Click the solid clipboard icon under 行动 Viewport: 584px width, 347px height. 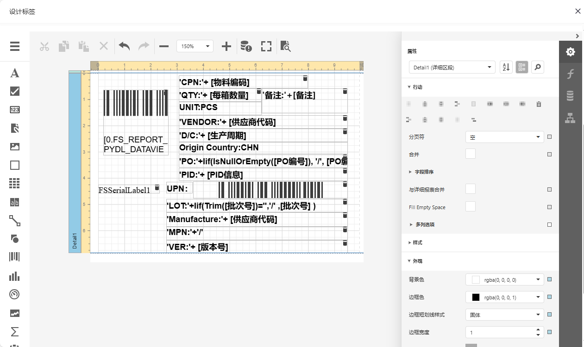click(539, 104)
